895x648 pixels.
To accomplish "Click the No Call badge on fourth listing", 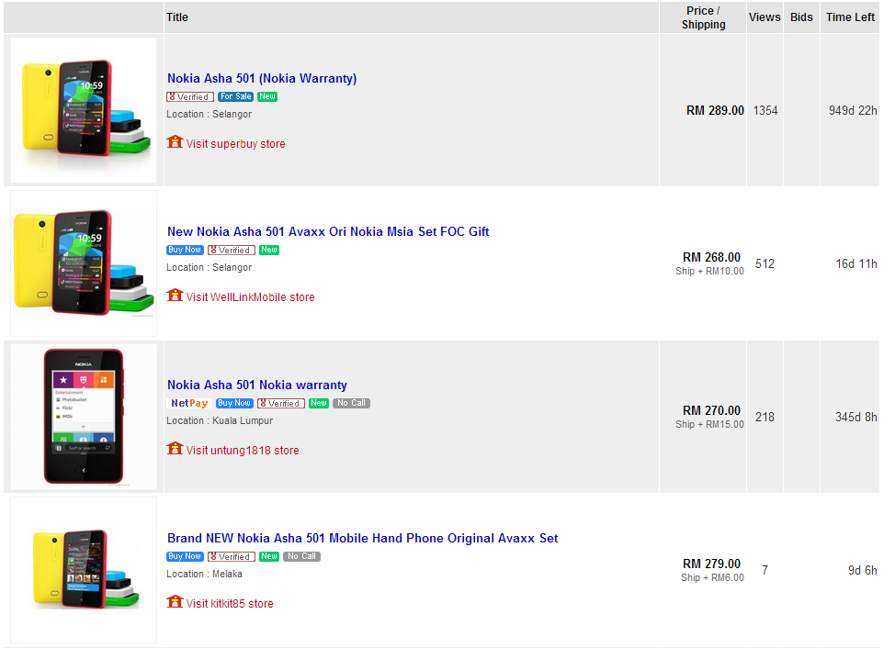I will point(301,556).
